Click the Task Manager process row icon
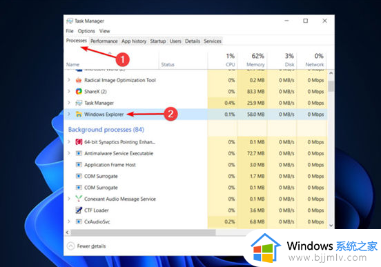 coord(79,103)
